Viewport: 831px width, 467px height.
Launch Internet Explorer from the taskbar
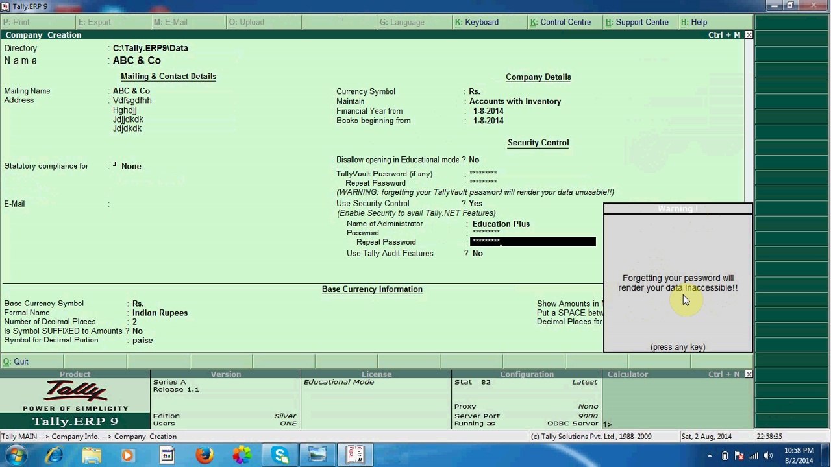[55, 455]
